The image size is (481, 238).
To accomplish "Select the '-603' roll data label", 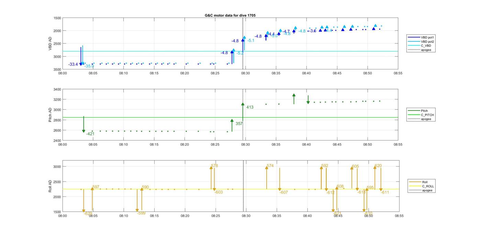I will (219, 192).
